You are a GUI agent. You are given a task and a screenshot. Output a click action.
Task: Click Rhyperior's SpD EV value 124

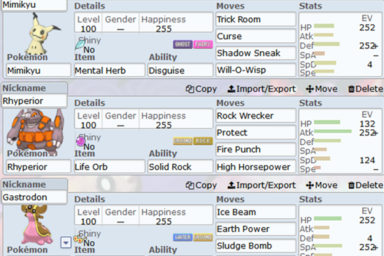(367, 160)
